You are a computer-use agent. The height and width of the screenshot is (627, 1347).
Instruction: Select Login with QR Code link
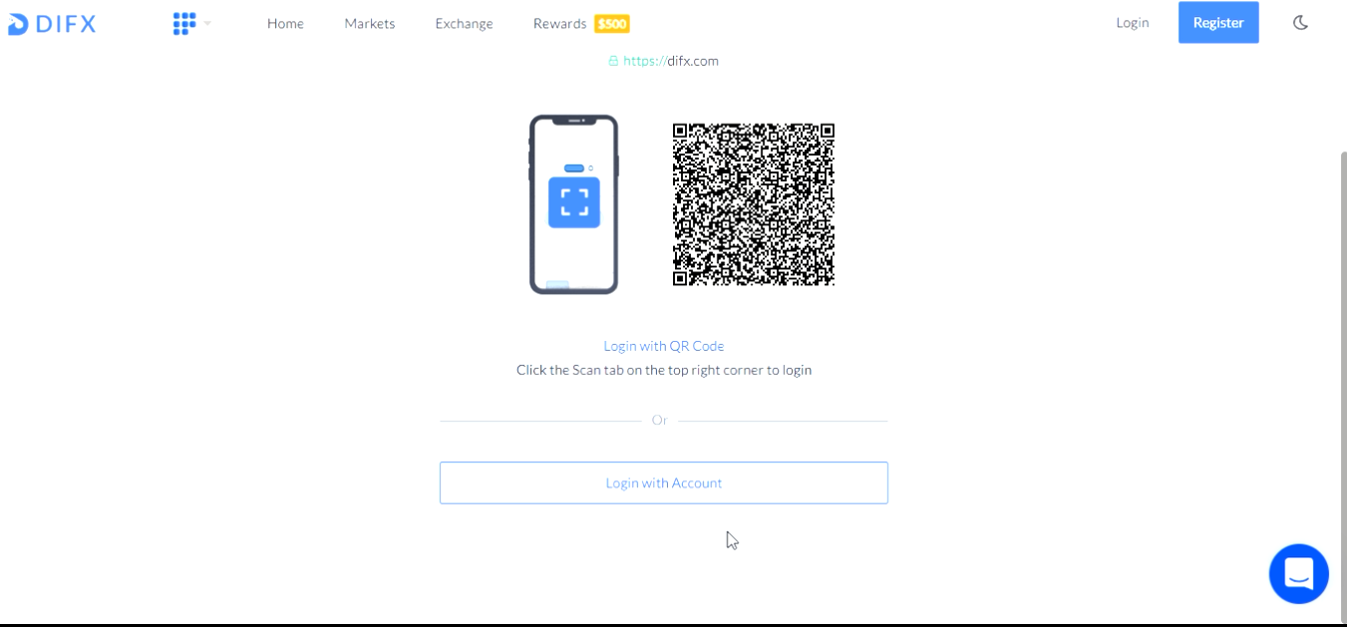tap(664, 346)
